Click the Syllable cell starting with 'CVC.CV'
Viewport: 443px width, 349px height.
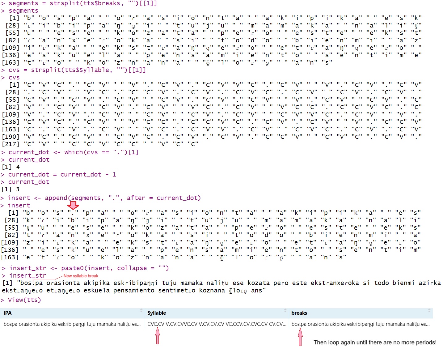(217, 324)
